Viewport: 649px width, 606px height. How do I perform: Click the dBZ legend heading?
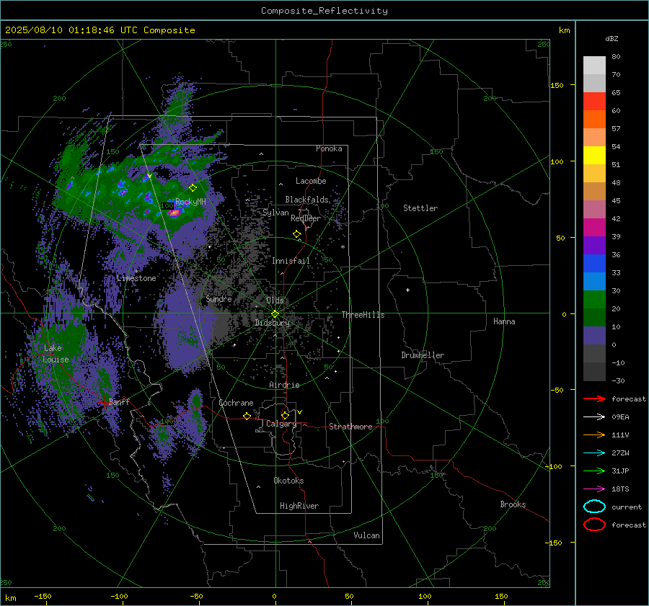612,38
